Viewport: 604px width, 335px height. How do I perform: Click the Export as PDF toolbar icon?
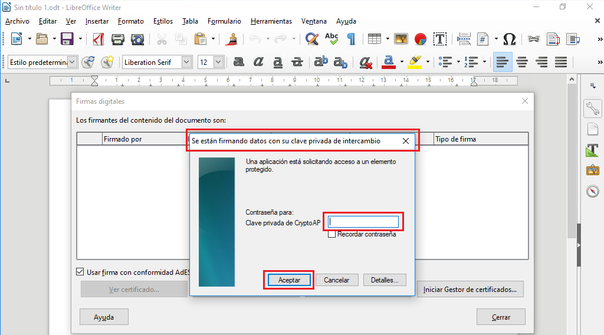99,40
